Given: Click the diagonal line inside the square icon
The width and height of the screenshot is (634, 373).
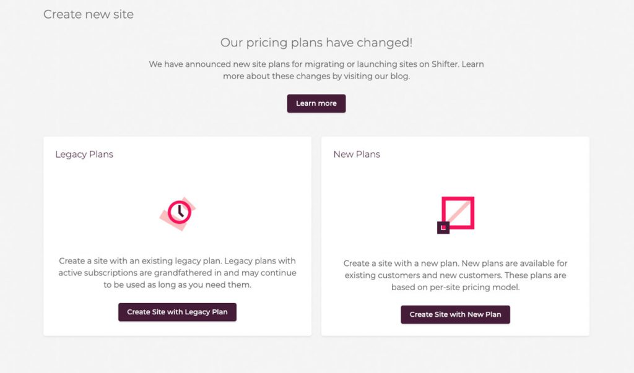Looking at the screenshot, I should (458, 213).
